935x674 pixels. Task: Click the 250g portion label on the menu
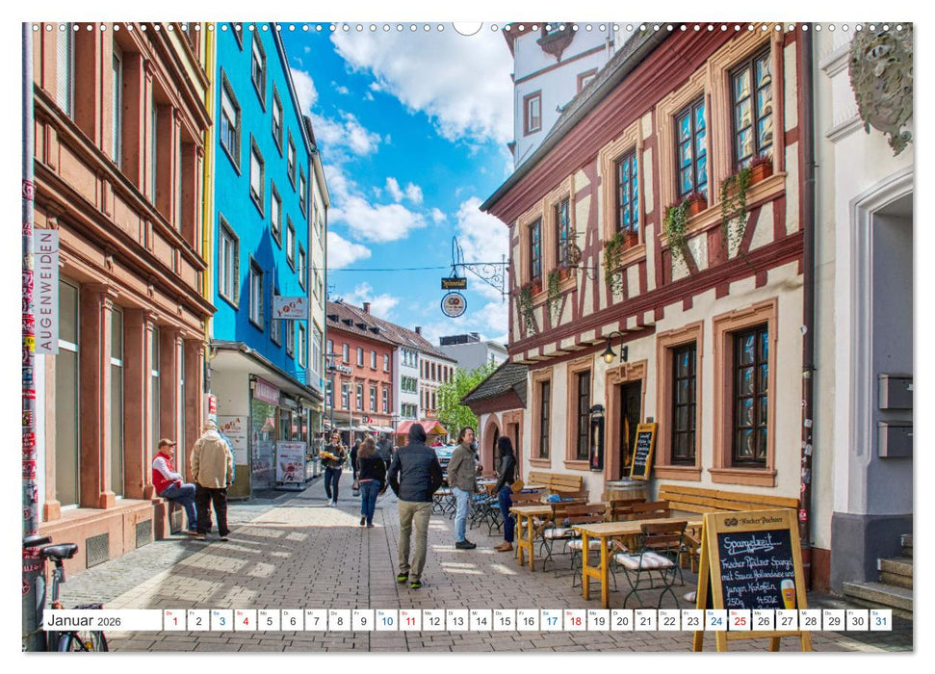735,601
